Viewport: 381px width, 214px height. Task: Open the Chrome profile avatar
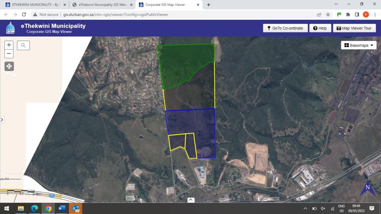pyautogui.click(x=366, y=15)
